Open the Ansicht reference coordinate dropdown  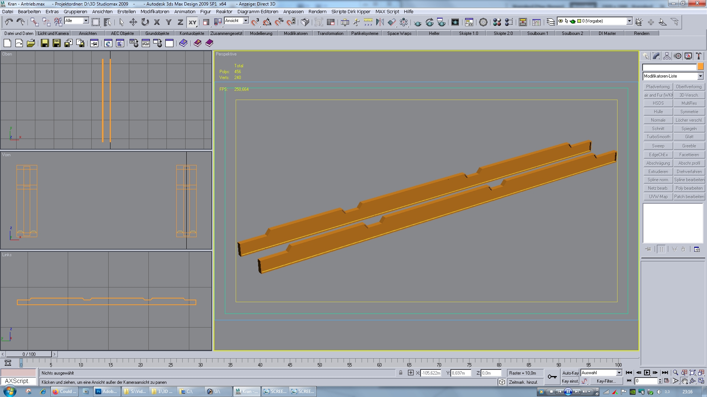tap(246, 21)
